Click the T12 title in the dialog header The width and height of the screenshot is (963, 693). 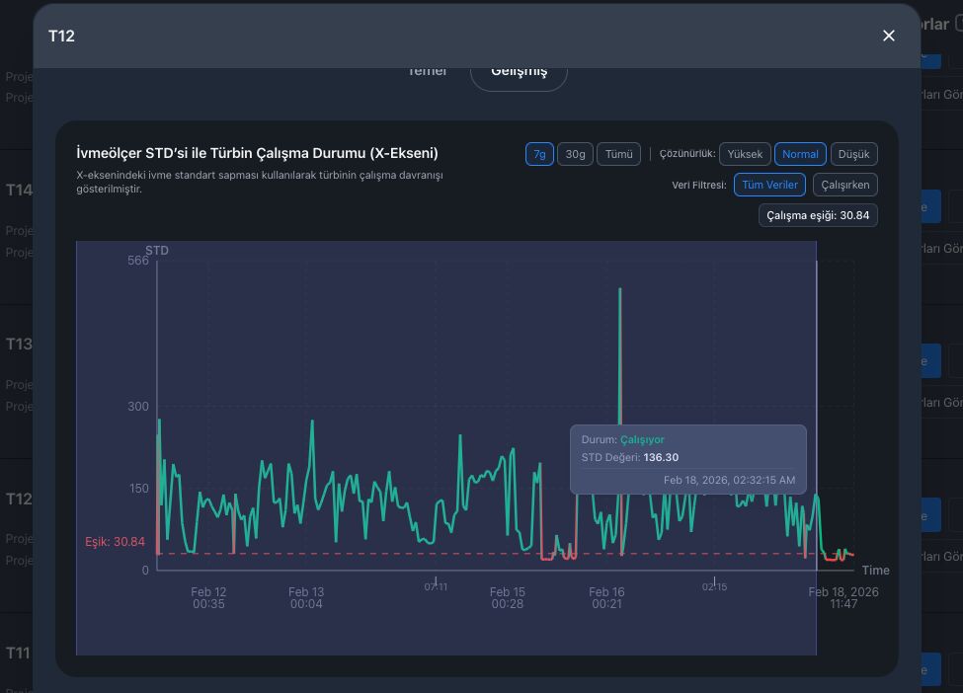pos(61,37)
